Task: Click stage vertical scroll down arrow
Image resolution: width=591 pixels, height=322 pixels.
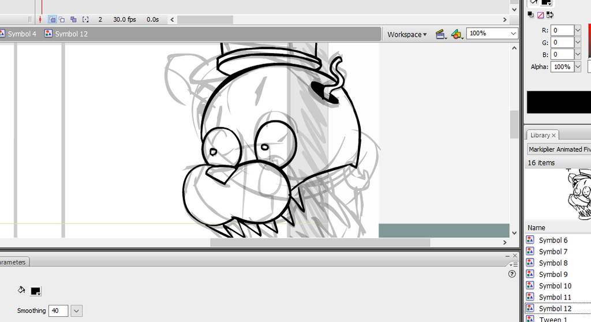Action: pyautogui.click(x=514, y=233)
